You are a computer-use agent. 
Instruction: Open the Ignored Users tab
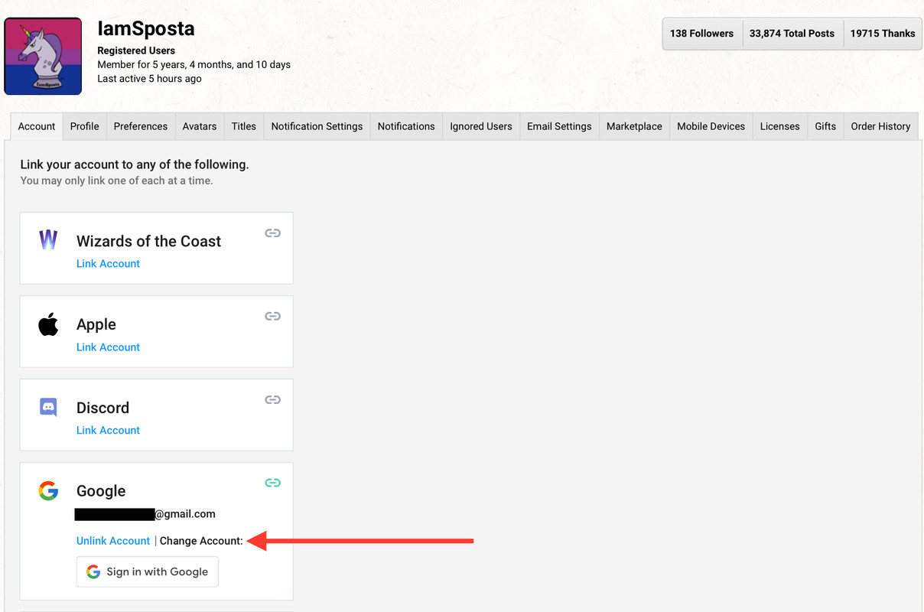click(x=481, y=126)
